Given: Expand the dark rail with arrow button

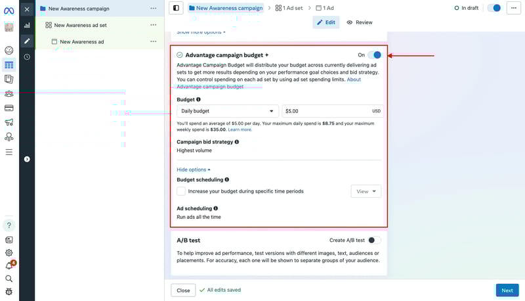Looking at the screenshot, I should tap(27, 159).
